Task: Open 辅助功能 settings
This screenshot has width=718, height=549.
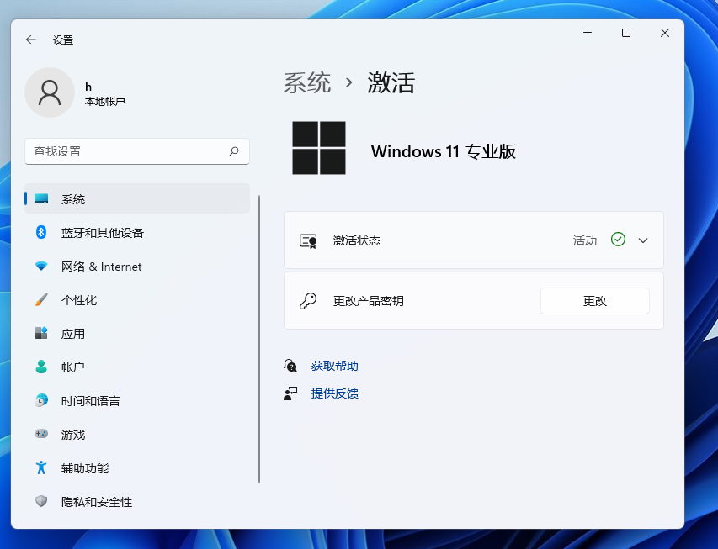Action: pyautogui.click(x=137, y=468)
